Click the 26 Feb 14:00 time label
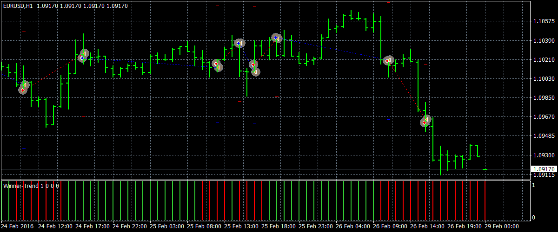The height and width of the screenshot is (232, 558). pos(427,226)
